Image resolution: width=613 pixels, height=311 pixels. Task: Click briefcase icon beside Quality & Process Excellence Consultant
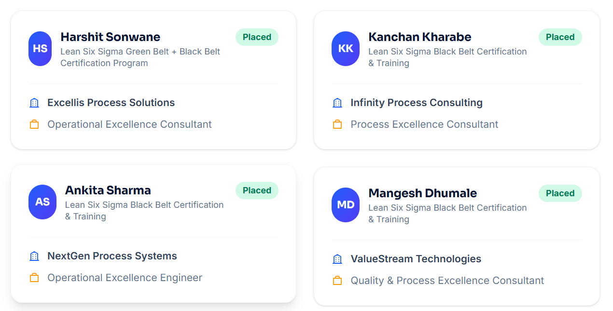click(x=337, y=281)
